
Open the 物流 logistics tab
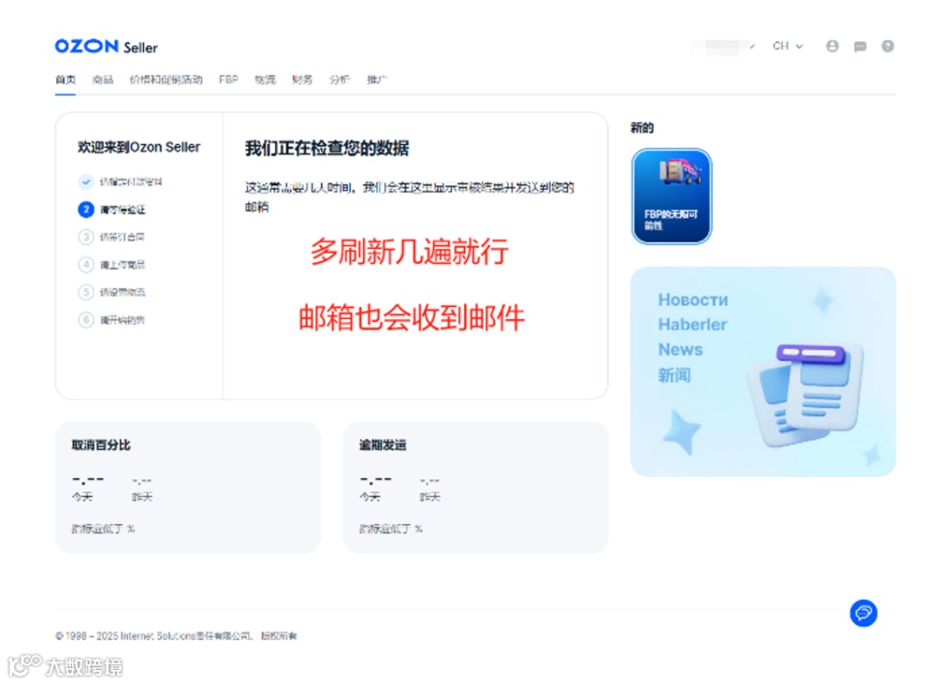click(x=265, y=80)
